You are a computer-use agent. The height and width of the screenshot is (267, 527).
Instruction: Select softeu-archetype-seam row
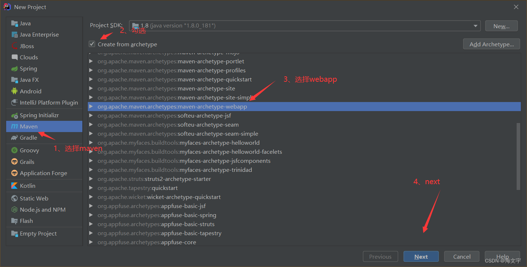pos(304,125)
